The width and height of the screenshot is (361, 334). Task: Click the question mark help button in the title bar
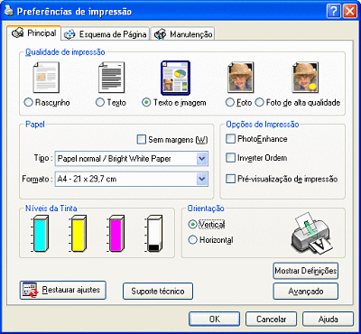333,12
